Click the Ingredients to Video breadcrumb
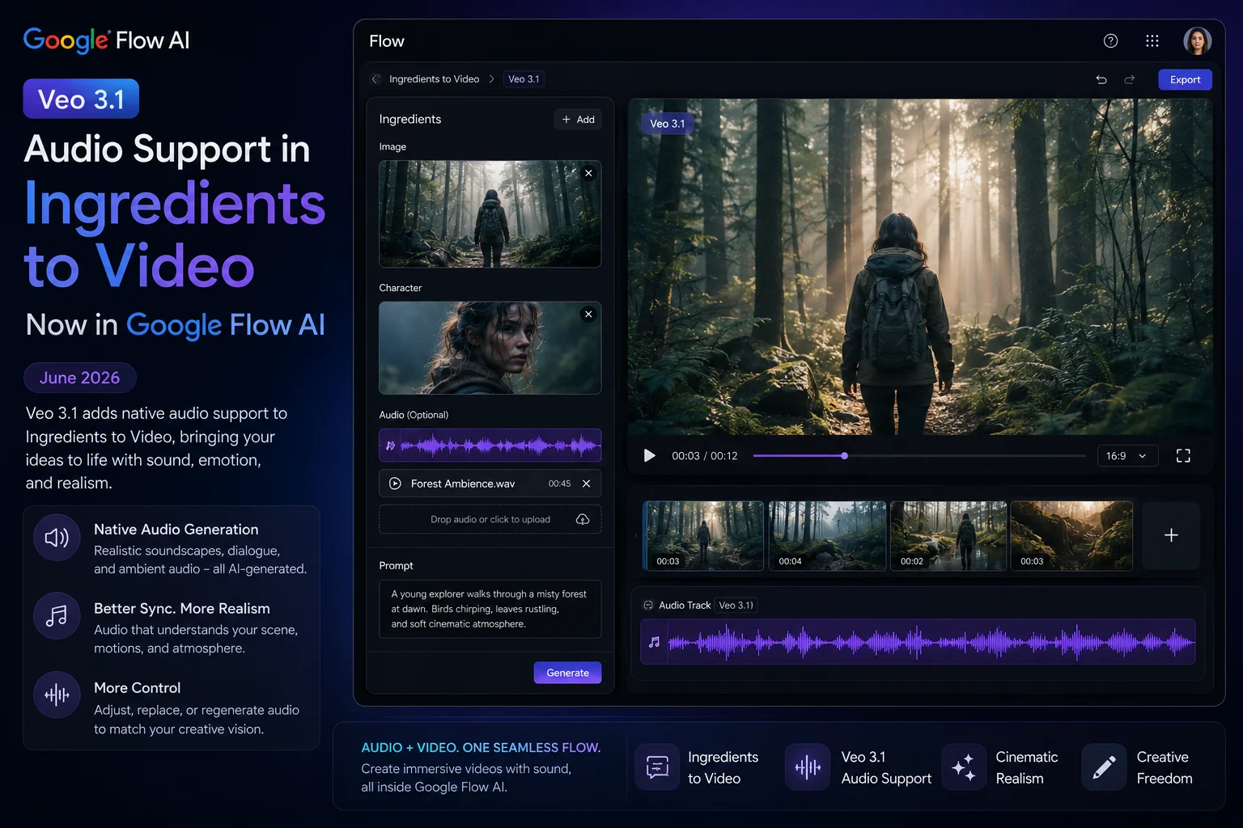Image resolution: width=1243 pixels, height=828 pixels. pyautogui.click(x=434, y=79)
